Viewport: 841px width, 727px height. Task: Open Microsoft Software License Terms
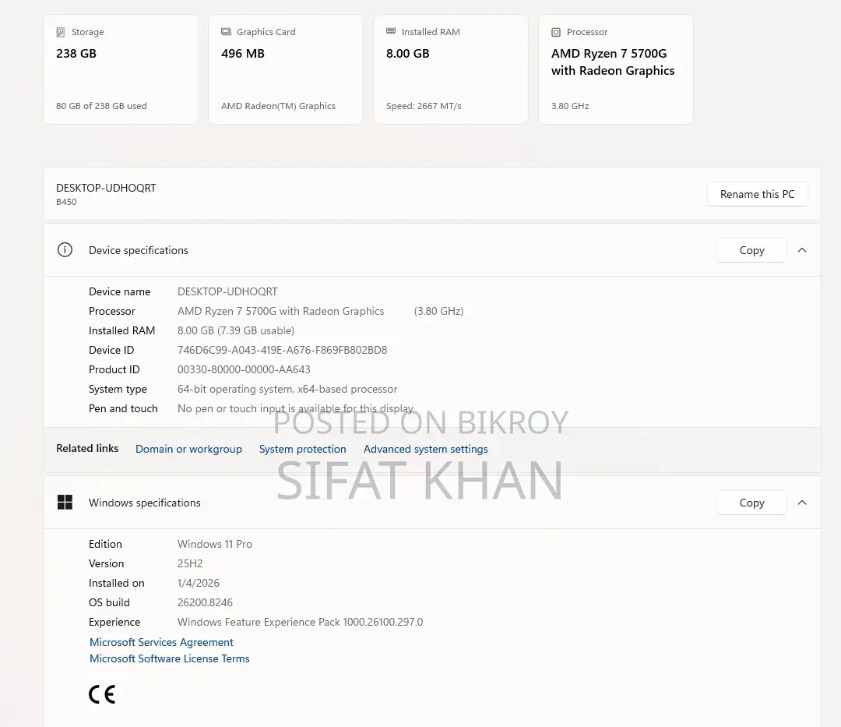click(x=170, y=658)
